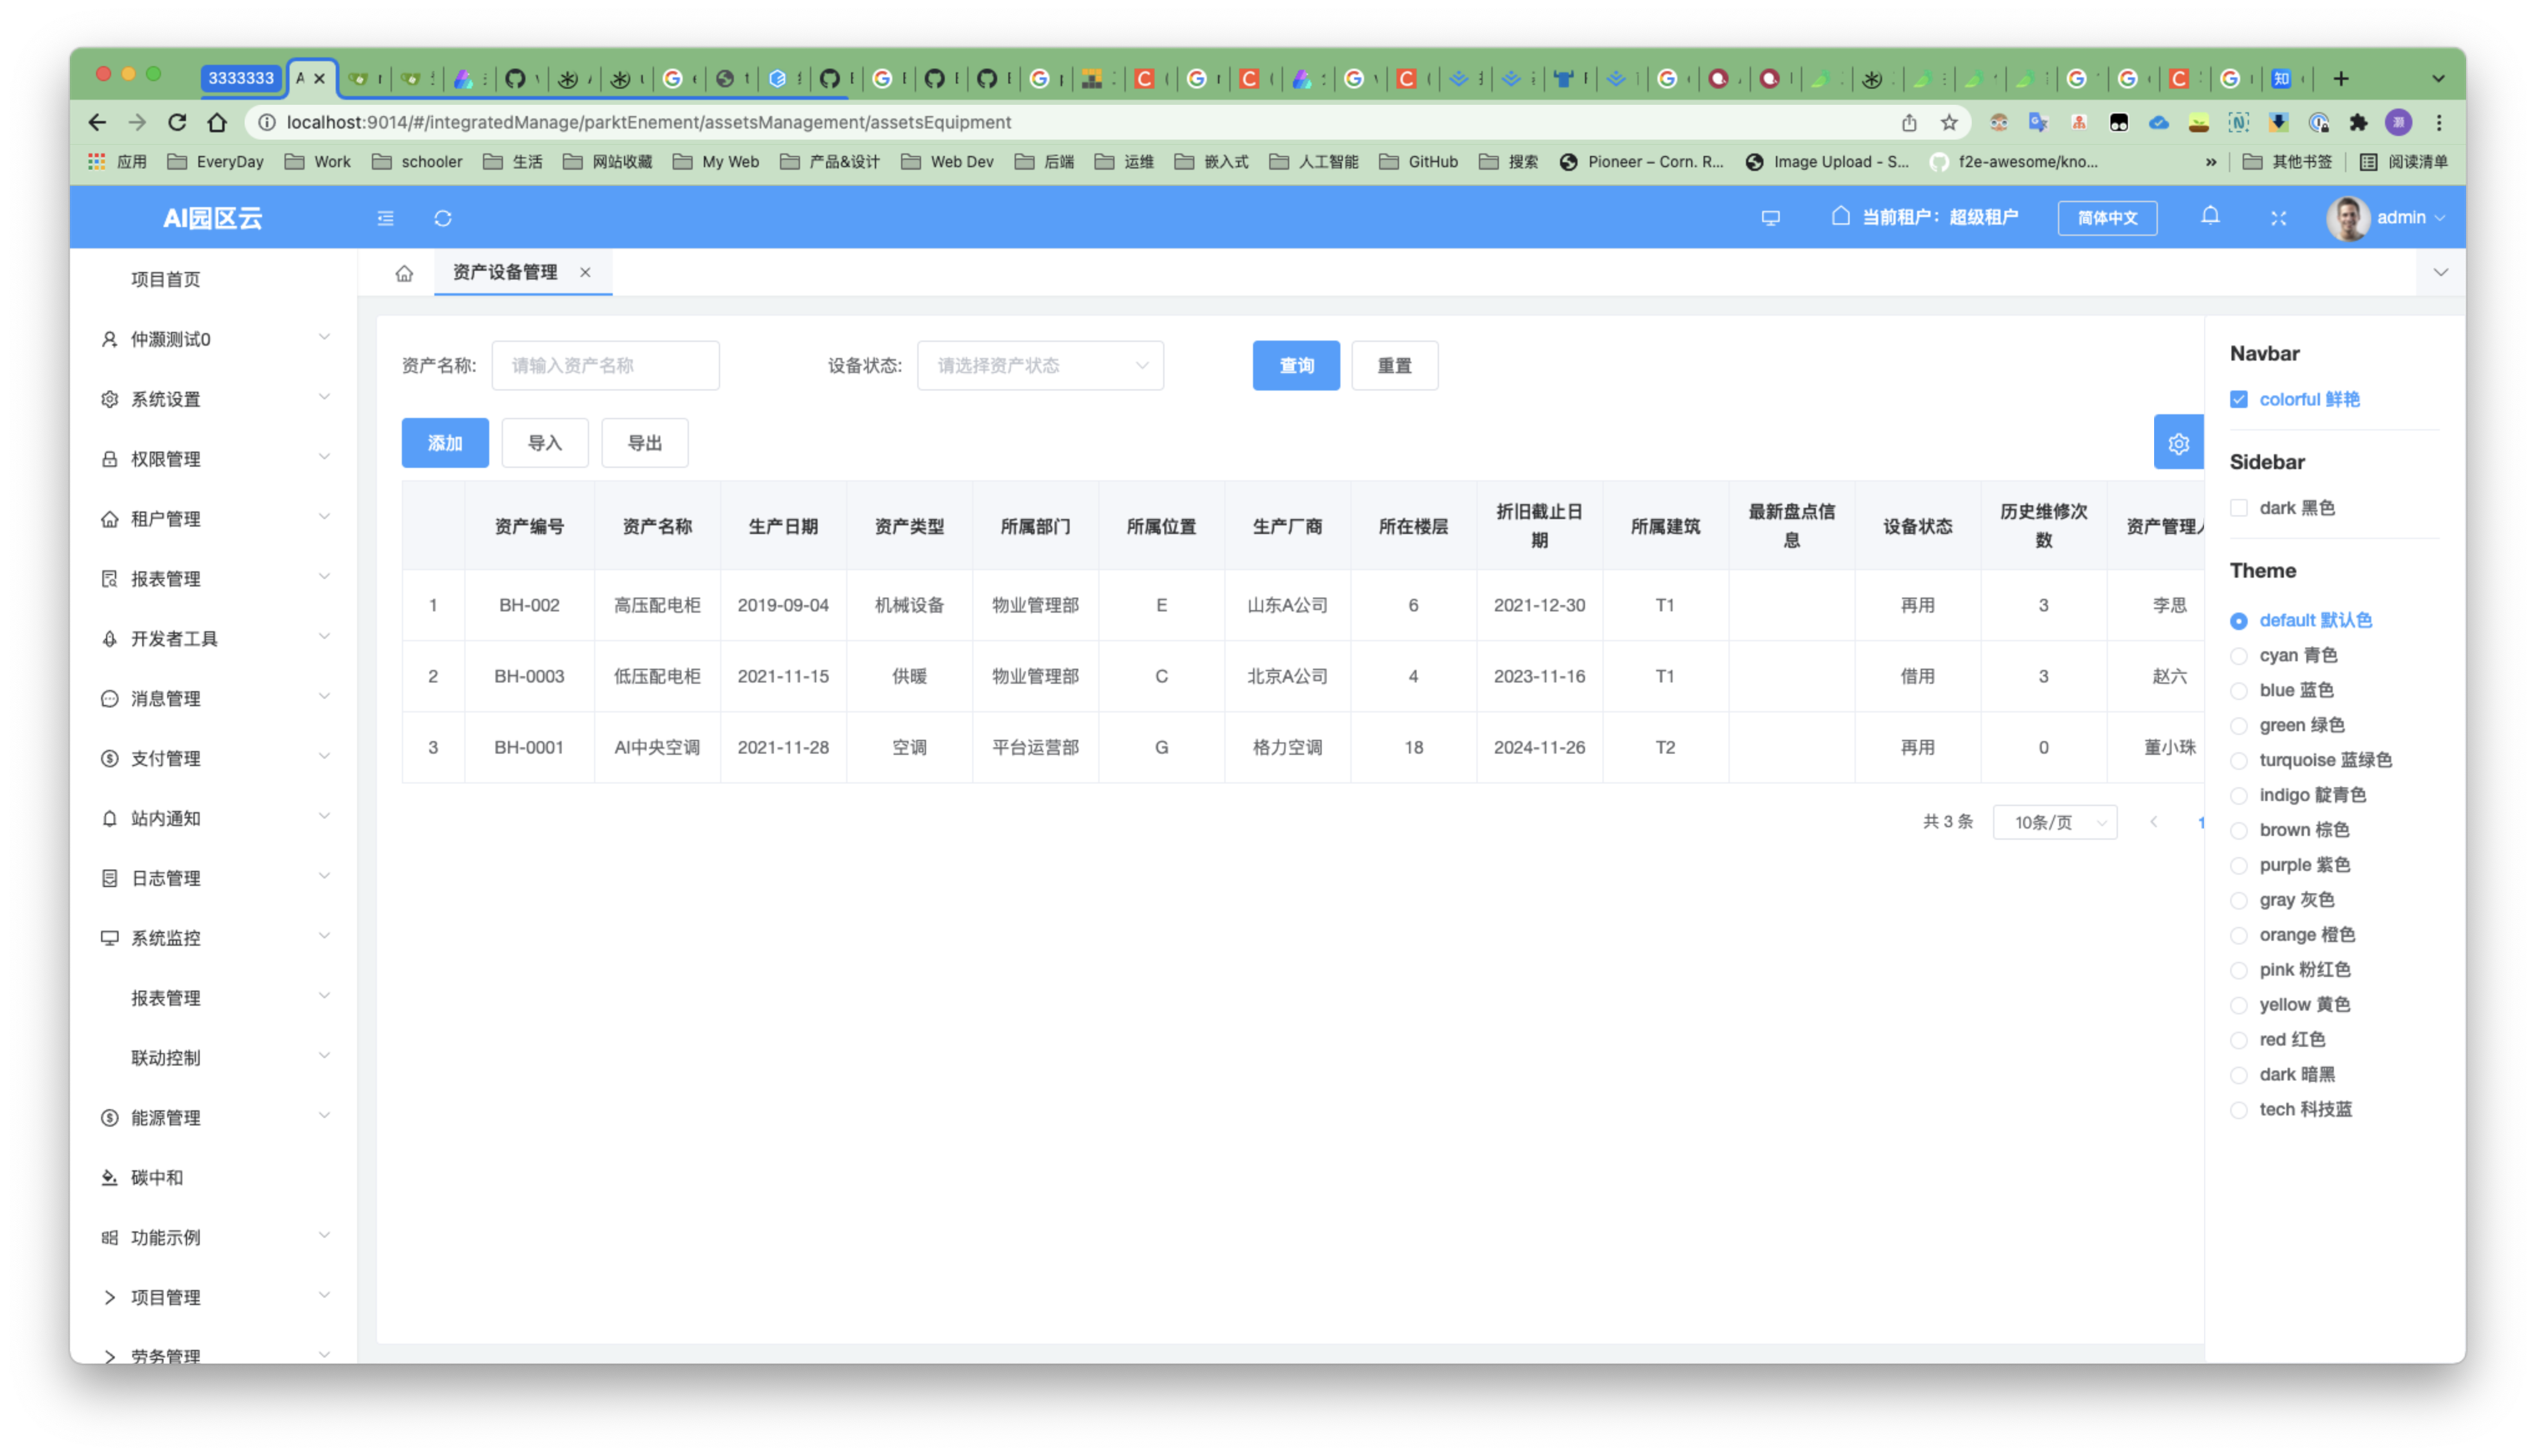Viewport: 2536px width, 1456px height.
Task: Open 碳中和 in the sidebar
Action: coord(157,1177)
